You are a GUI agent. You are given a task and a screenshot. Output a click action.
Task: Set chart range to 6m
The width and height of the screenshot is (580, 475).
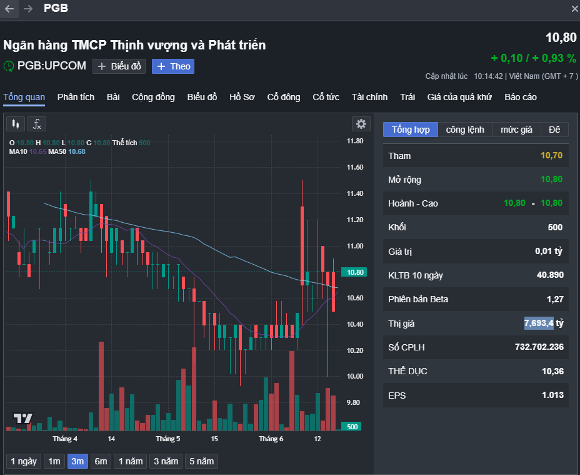coord(101,461)
